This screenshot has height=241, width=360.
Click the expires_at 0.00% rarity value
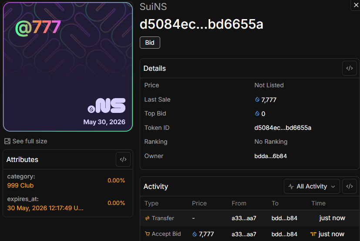tap(116, 203)
